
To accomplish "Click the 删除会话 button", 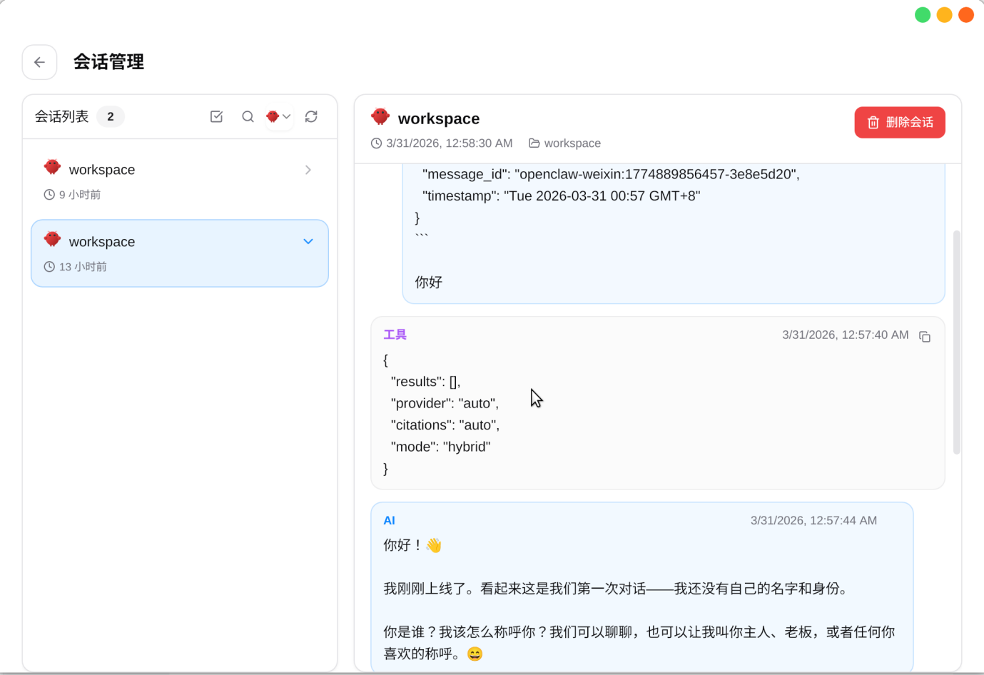I will coord(900,123).
